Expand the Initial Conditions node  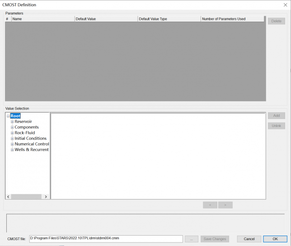click(x=13, y=138)
